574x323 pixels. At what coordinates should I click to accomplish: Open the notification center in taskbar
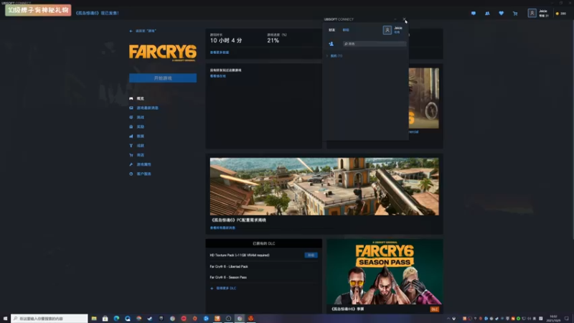(566, 319)
